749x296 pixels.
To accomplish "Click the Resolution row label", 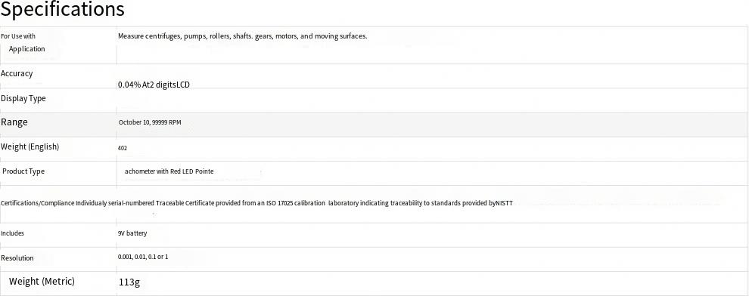I will 17,258.
